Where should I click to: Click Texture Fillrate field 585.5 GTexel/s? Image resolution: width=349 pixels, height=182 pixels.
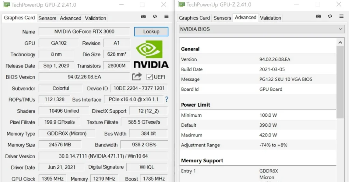tap(144, 122)
